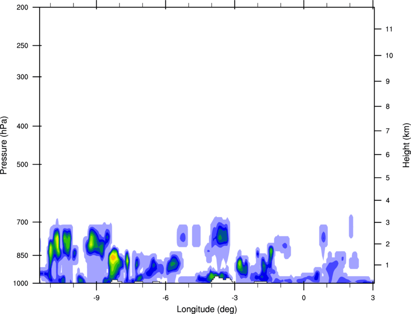Click the orange maximum contour near -8 longitude
The height and width of the screenshot is (314, 411).
tap(113, 257)
